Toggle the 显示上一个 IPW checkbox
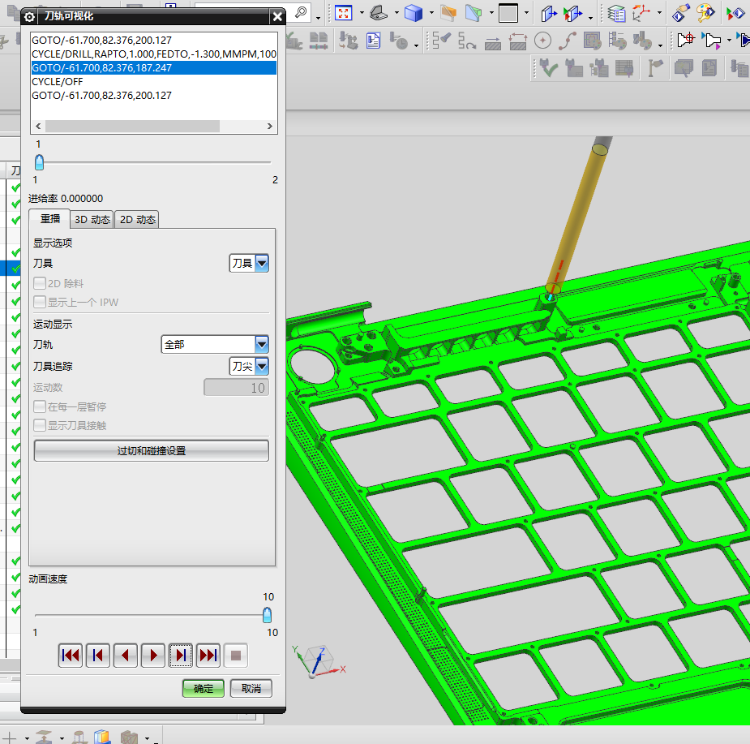 tap(40, 302)
